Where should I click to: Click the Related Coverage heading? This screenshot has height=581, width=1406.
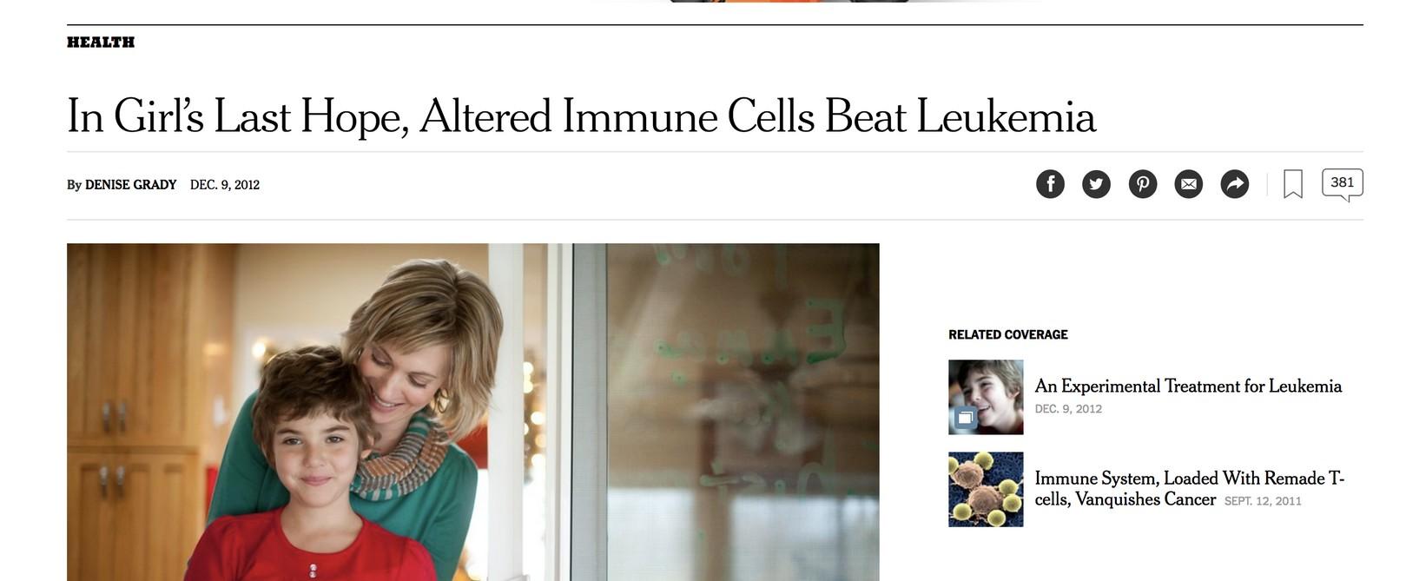[x=1008, y=334]
